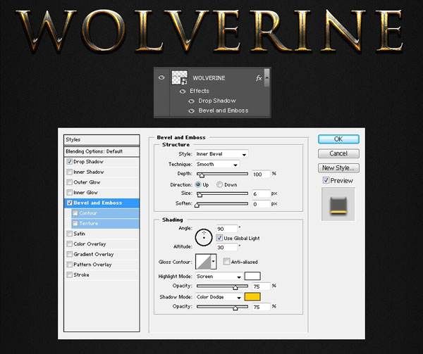Enable the Stroke checkbox

click(x=70, y=274)
